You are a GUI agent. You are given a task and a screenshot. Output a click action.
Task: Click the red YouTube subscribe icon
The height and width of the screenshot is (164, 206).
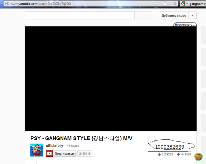point(49,153)
